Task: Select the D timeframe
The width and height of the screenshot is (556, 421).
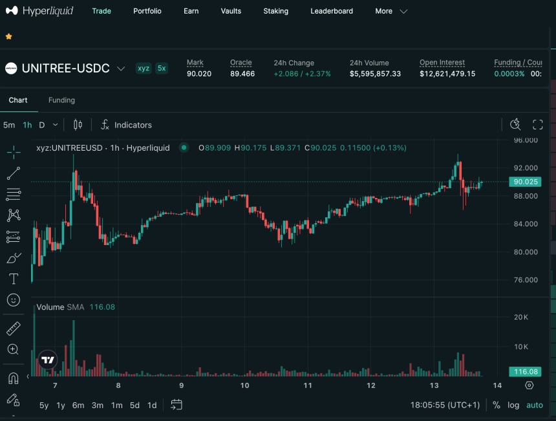Action: [x=42, y=125]
